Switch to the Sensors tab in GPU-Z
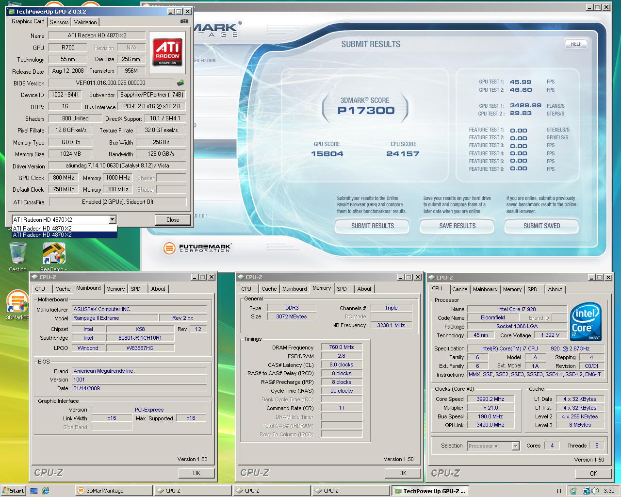This screenshot has width=621, height=497. [x=59, y=22]
